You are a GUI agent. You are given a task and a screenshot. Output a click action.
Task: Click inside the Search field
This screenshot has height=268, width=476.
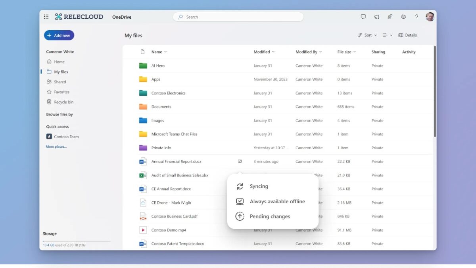click(x=238, y=17)
